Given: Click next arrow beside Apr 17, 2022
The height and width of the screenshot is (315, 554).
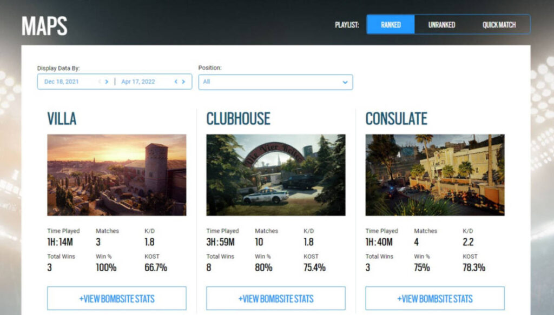Looking at the screenshot, I should 183,82.
